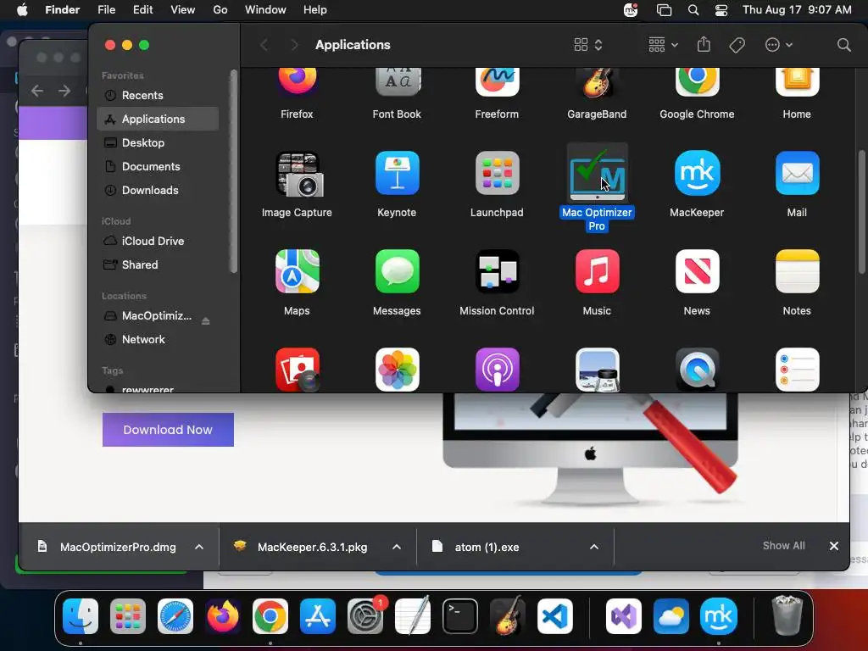
Task: Go forward in Finder navigation
Action: pyautogui.click(x=294, y=45)
